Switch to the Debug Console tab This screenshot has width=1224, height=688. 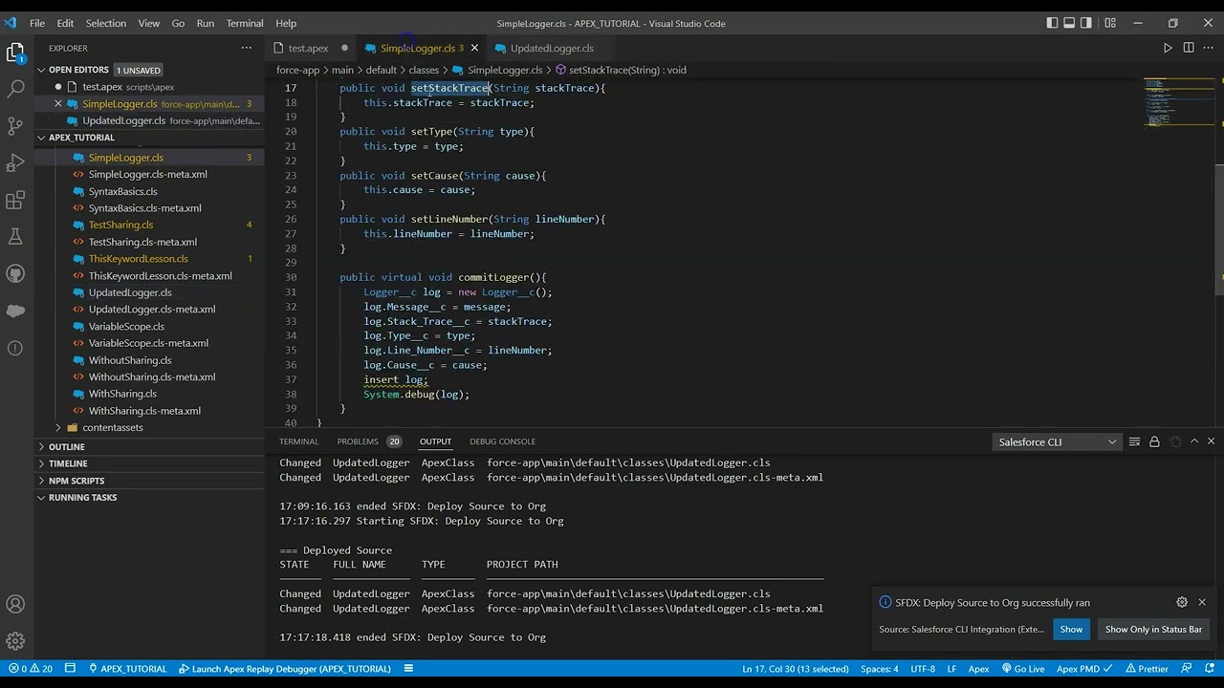click(502, 441)
